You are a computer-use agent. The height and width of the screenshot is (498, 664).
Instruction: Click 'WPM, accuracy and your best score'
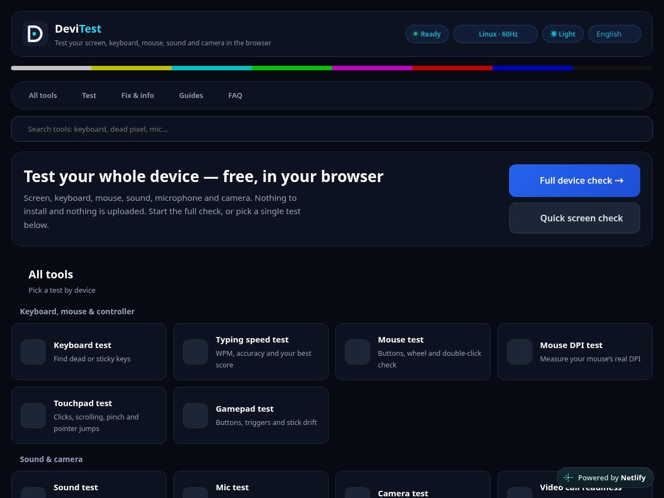pyautogui.click(x=263, y=359)
